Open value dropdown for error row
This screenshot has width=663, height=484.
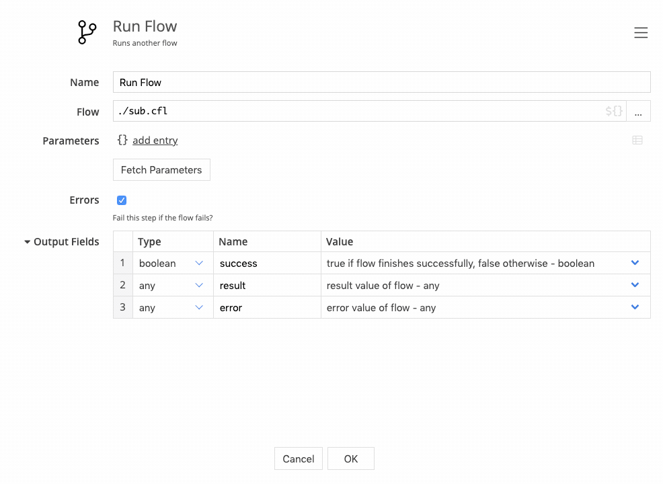(x=635, y=307)
